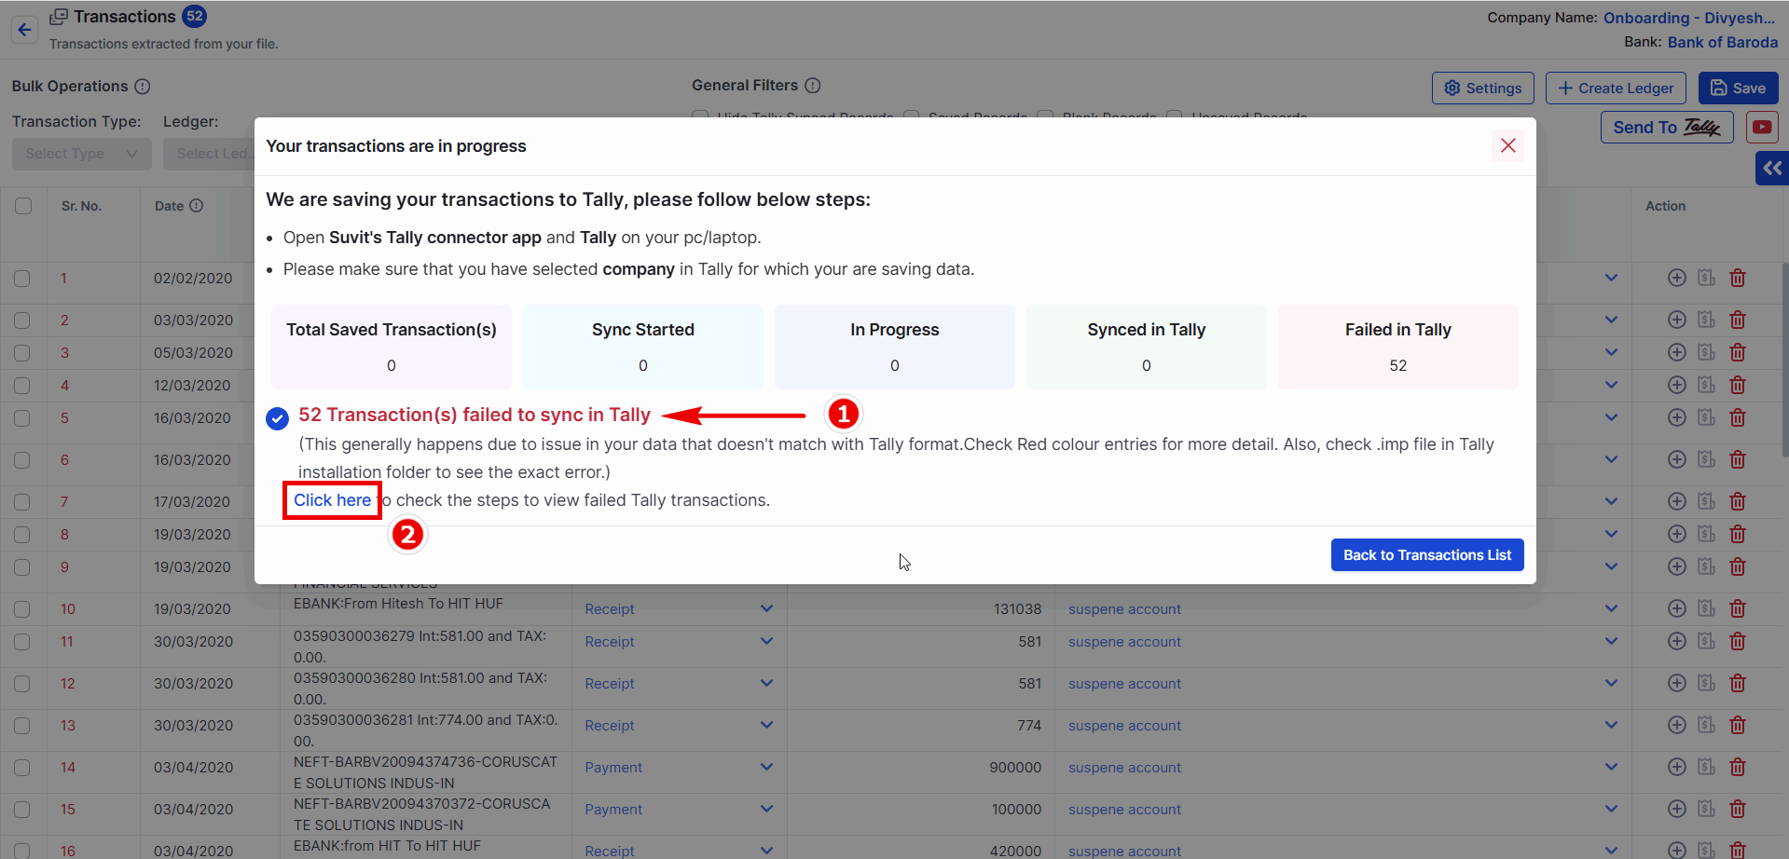Screen dimensions: 1789x859
Task: Click amount 900000 in row 14
Action: (1015, 767)
